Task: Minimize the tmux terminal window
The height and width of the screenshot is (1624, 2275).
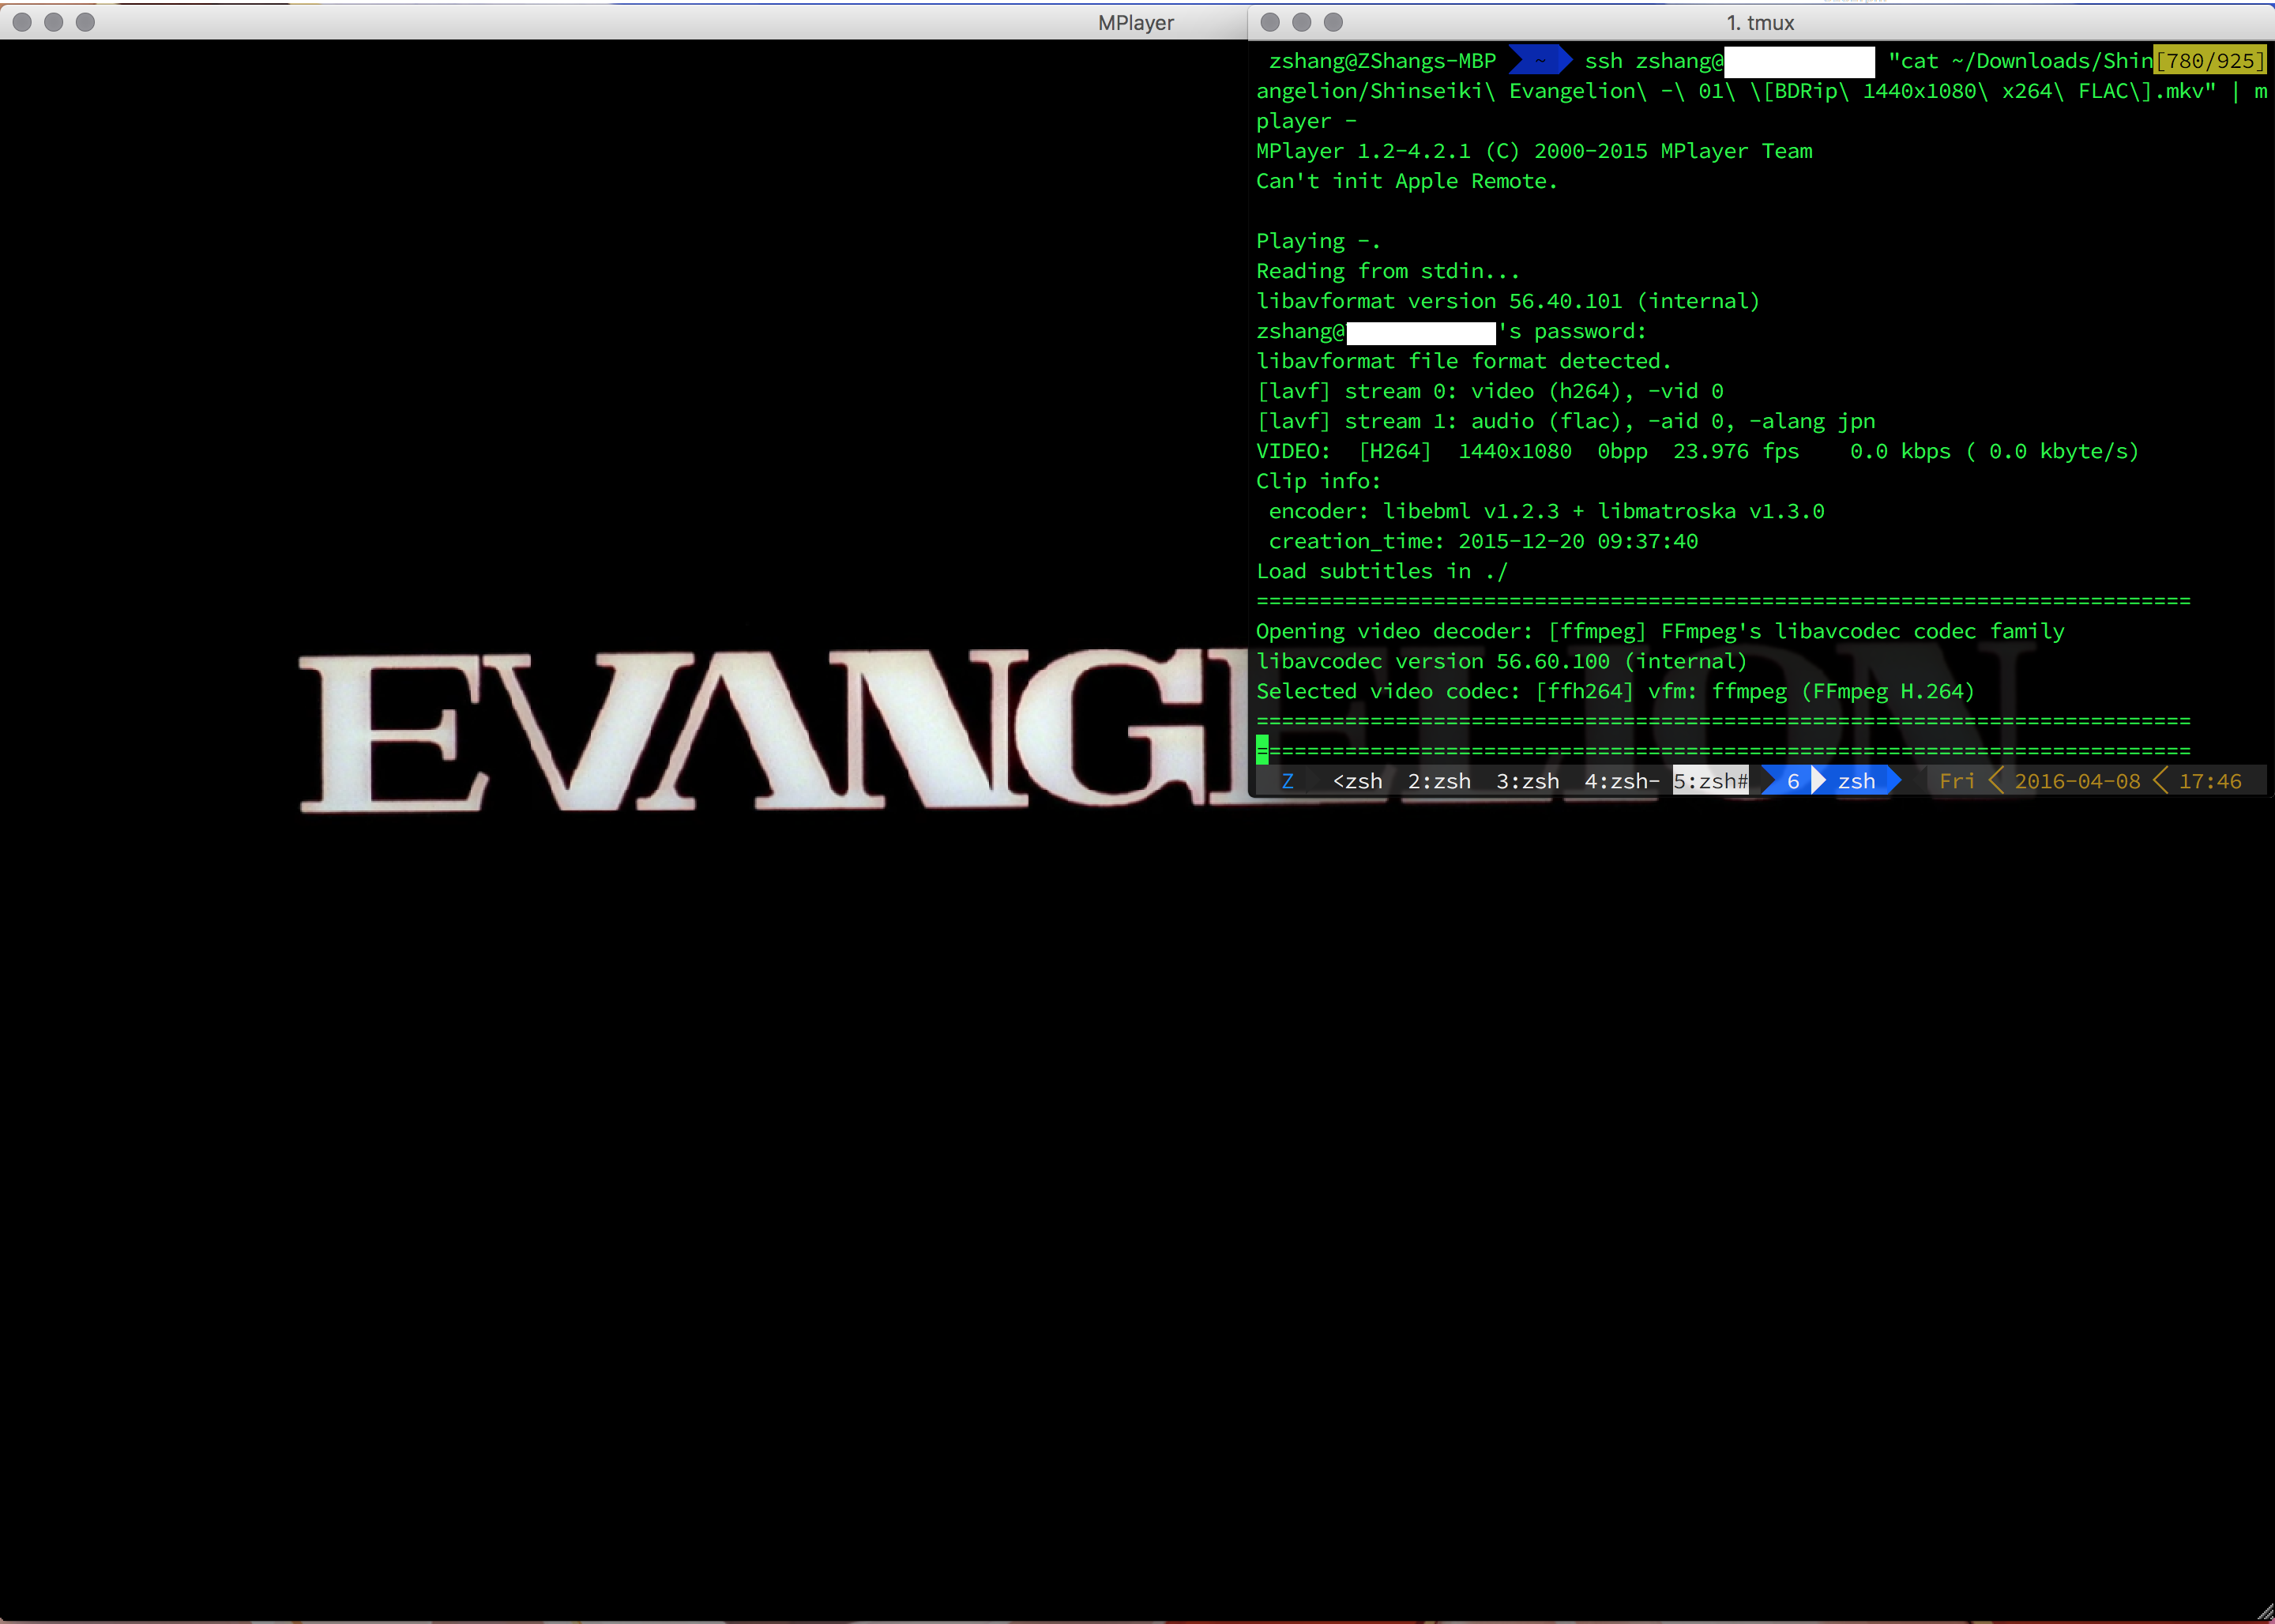Action: (x=1301, y=22)
